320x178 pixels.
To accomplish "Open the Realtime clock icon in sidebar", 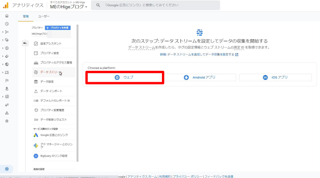I will 7,24.
